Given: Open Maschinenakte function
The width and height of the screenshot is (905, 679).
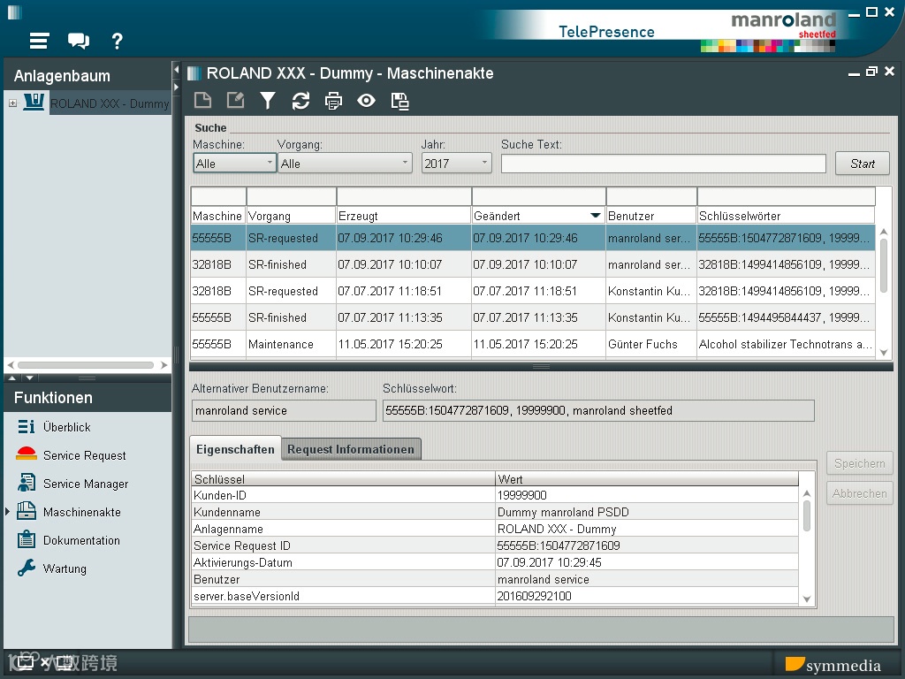Looking at the screenshot, I should pyautogui.click(x=82, y=512).
